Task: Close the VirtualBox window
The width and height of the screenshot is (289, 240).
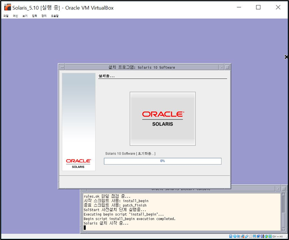Action: tap(278, 7)
